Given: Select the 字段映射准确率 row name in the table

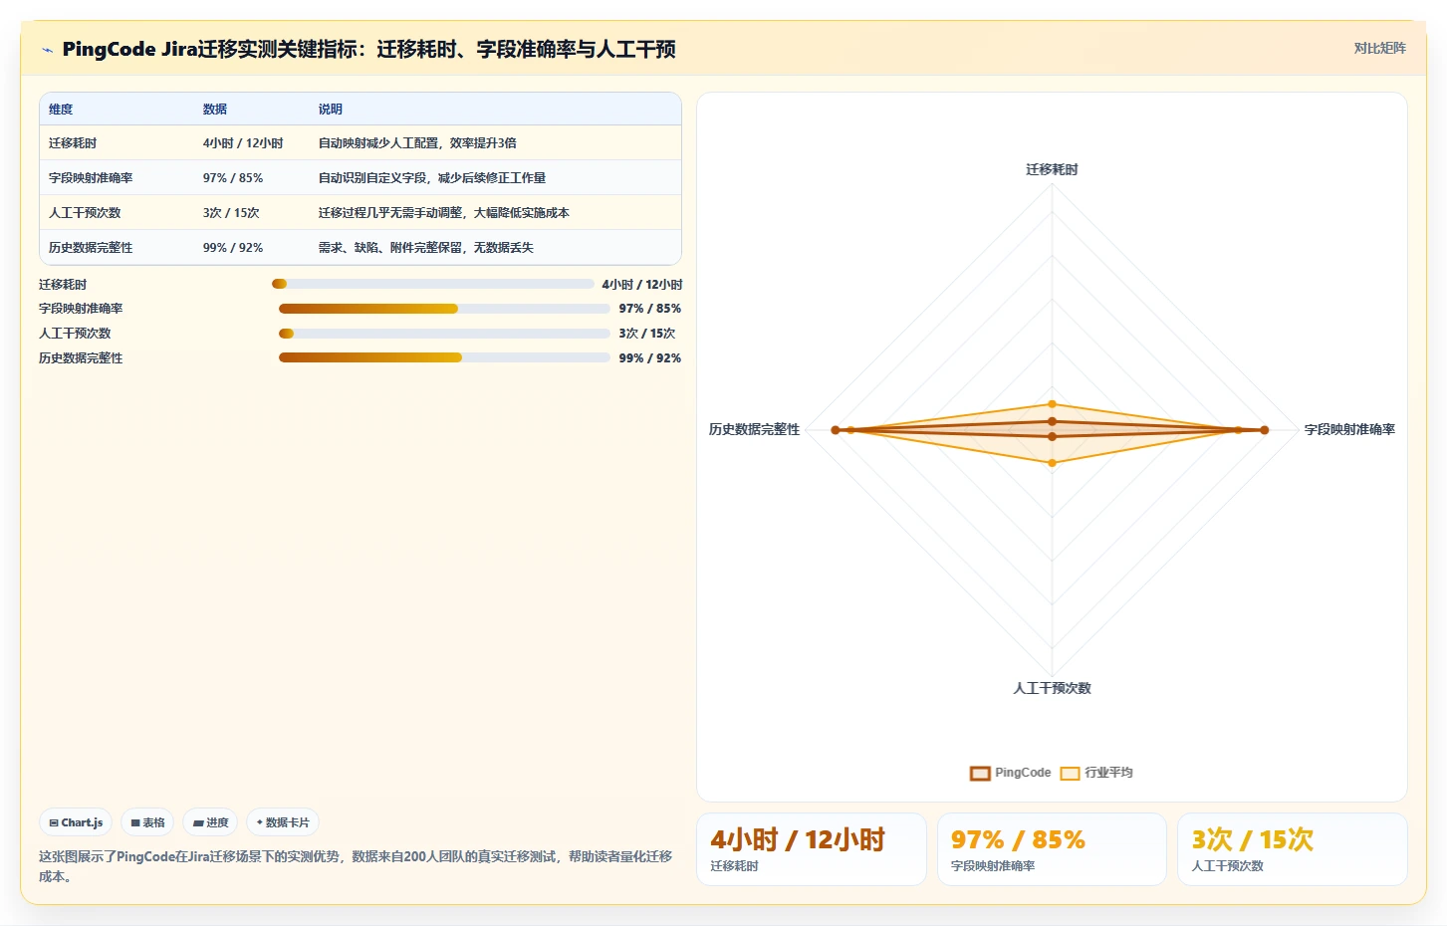Looking at the screenshot, I should [x=91, y=178].
